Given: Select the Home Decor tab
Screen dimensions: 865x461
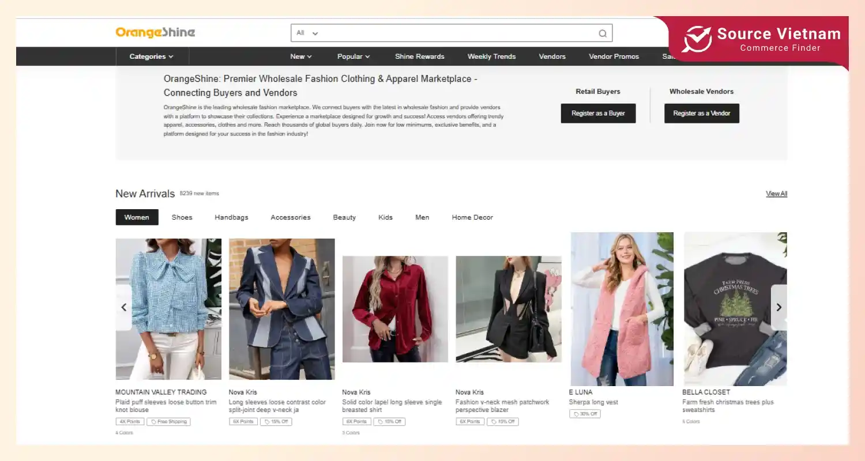Looking at the screenshot, I should click(472, 217).
